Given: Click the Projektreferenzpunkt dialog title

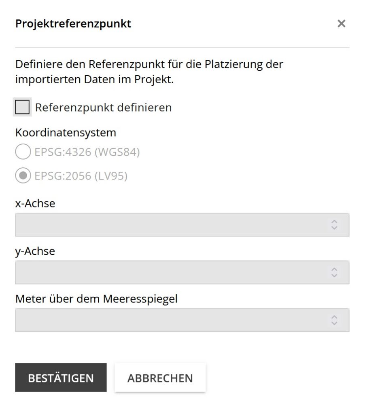Looking at the screenshot, I should click(73, 24).
